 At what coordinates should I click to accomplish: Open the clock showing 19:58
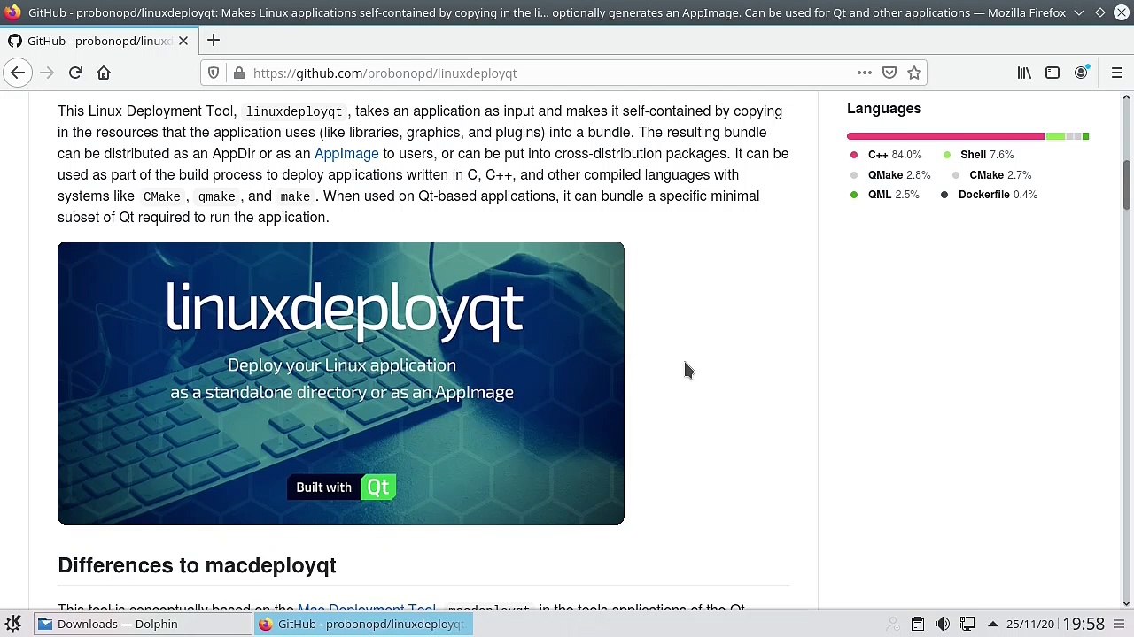pyautogui.click(x=1083, y=624)
